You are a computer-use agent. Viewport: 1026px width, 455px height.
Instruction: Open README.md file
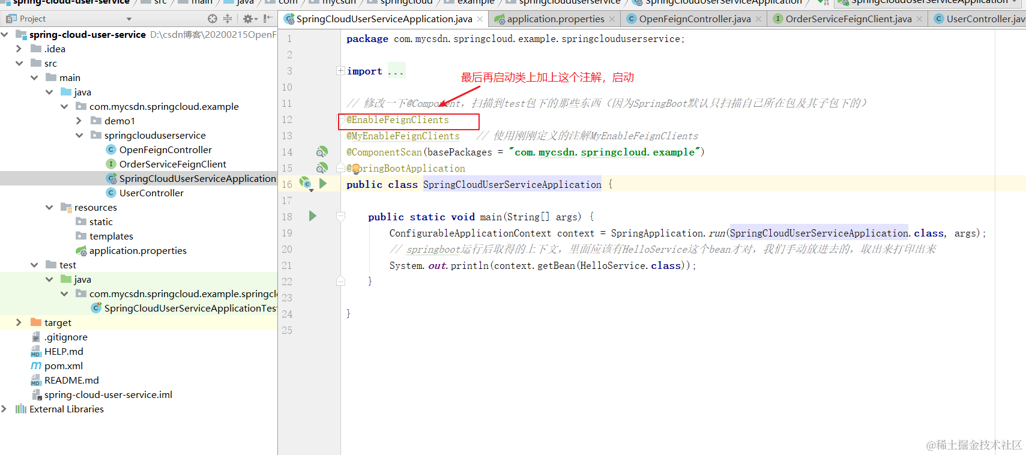click(71, 380)
